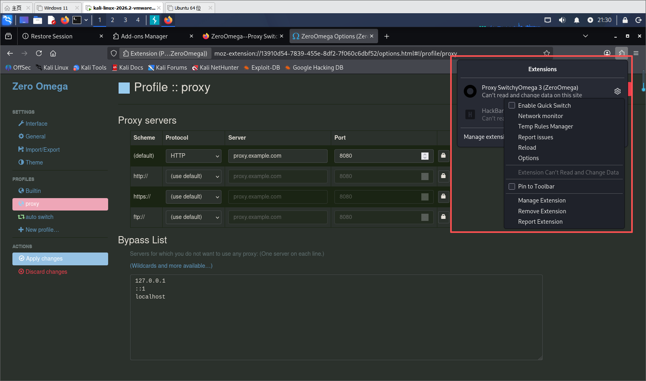
Task: Reload the current page
Action: tap(39, 53)
